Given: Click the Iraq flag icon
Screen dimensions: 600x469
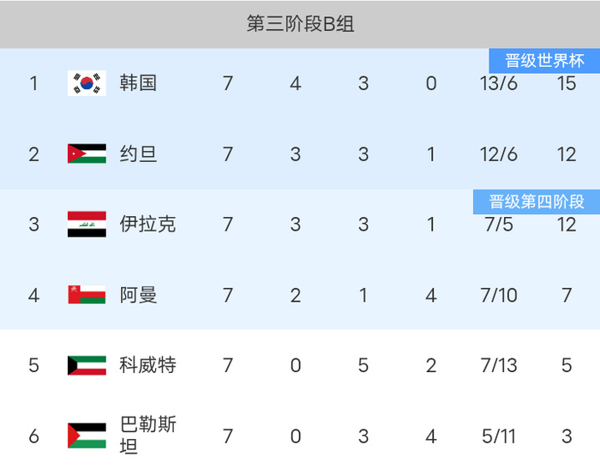Looking at the screenshot, I should coord(87,225).
